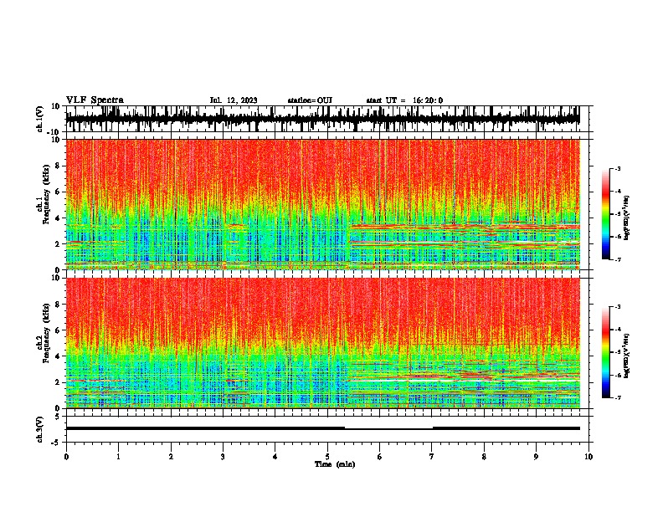The image size is (663, 512).
Task: Click the ch.2 "Frequency (kHz)" axis label
Action: click(x=46, y=333)
